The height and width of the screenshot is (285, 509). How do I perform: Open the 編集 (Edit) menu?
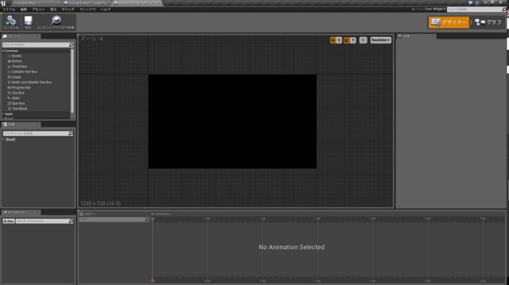[24, 10]
